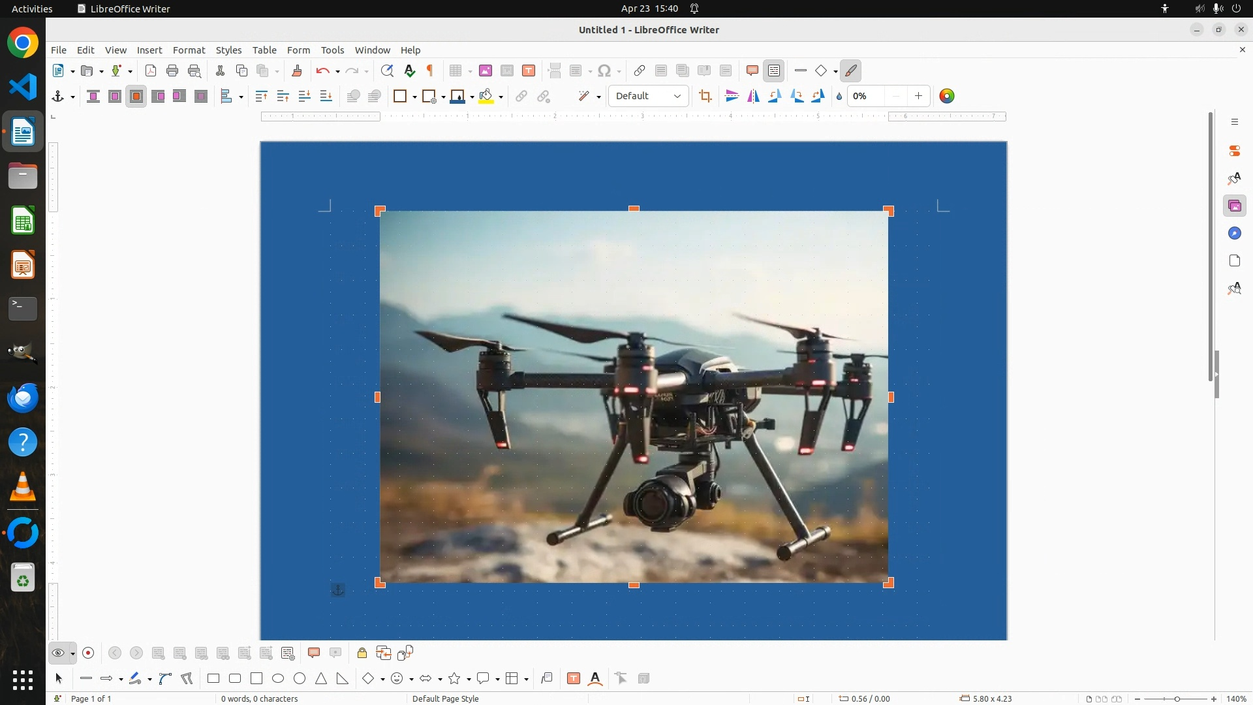Screen dimensions: 1253x705
Task: Click the zoom slider in status bar
Action: [1176, 698]
